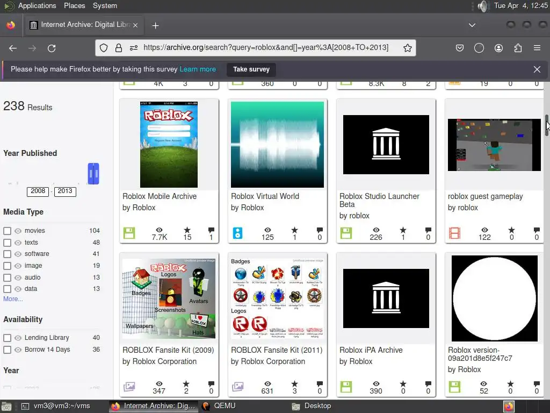
Task: Click Firefox icon at bottom-right panel
Action: point(509,407)
